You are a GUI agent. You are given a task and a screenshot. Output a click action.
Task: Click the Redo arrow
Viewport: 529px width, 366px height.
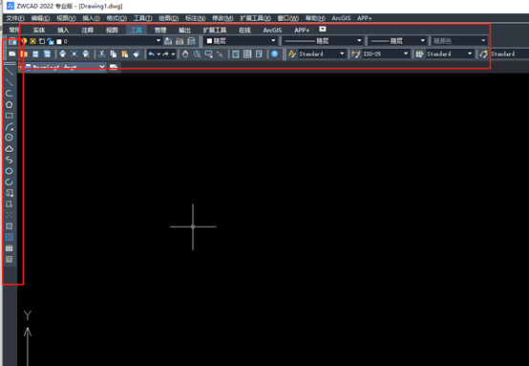tap(165, 54)
